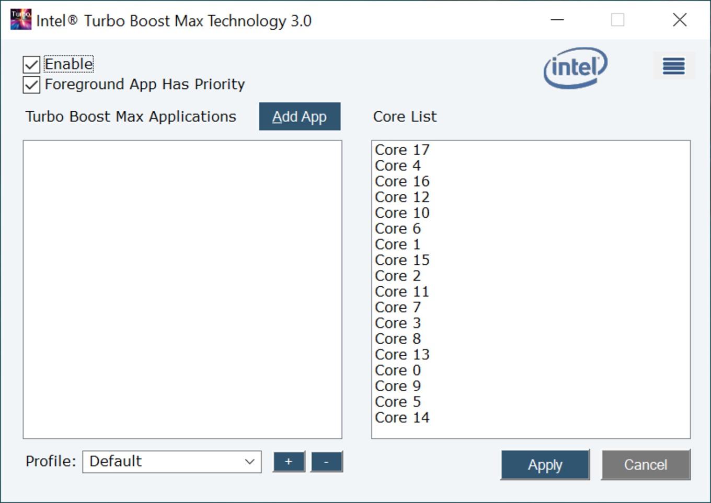Viewport: 711px width, 503px height.
Task: Click the Turbo Boost app icon in title bar
Action: tap(21, 20)
